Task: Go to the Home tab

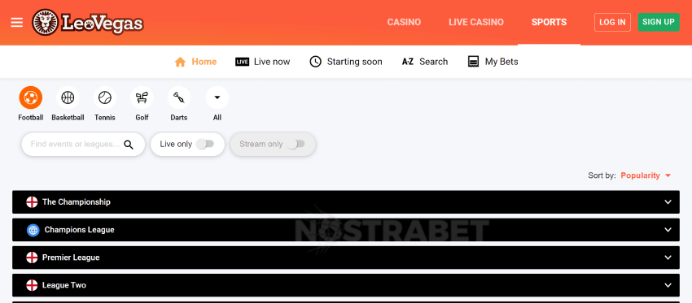Action: click(204, 62)
